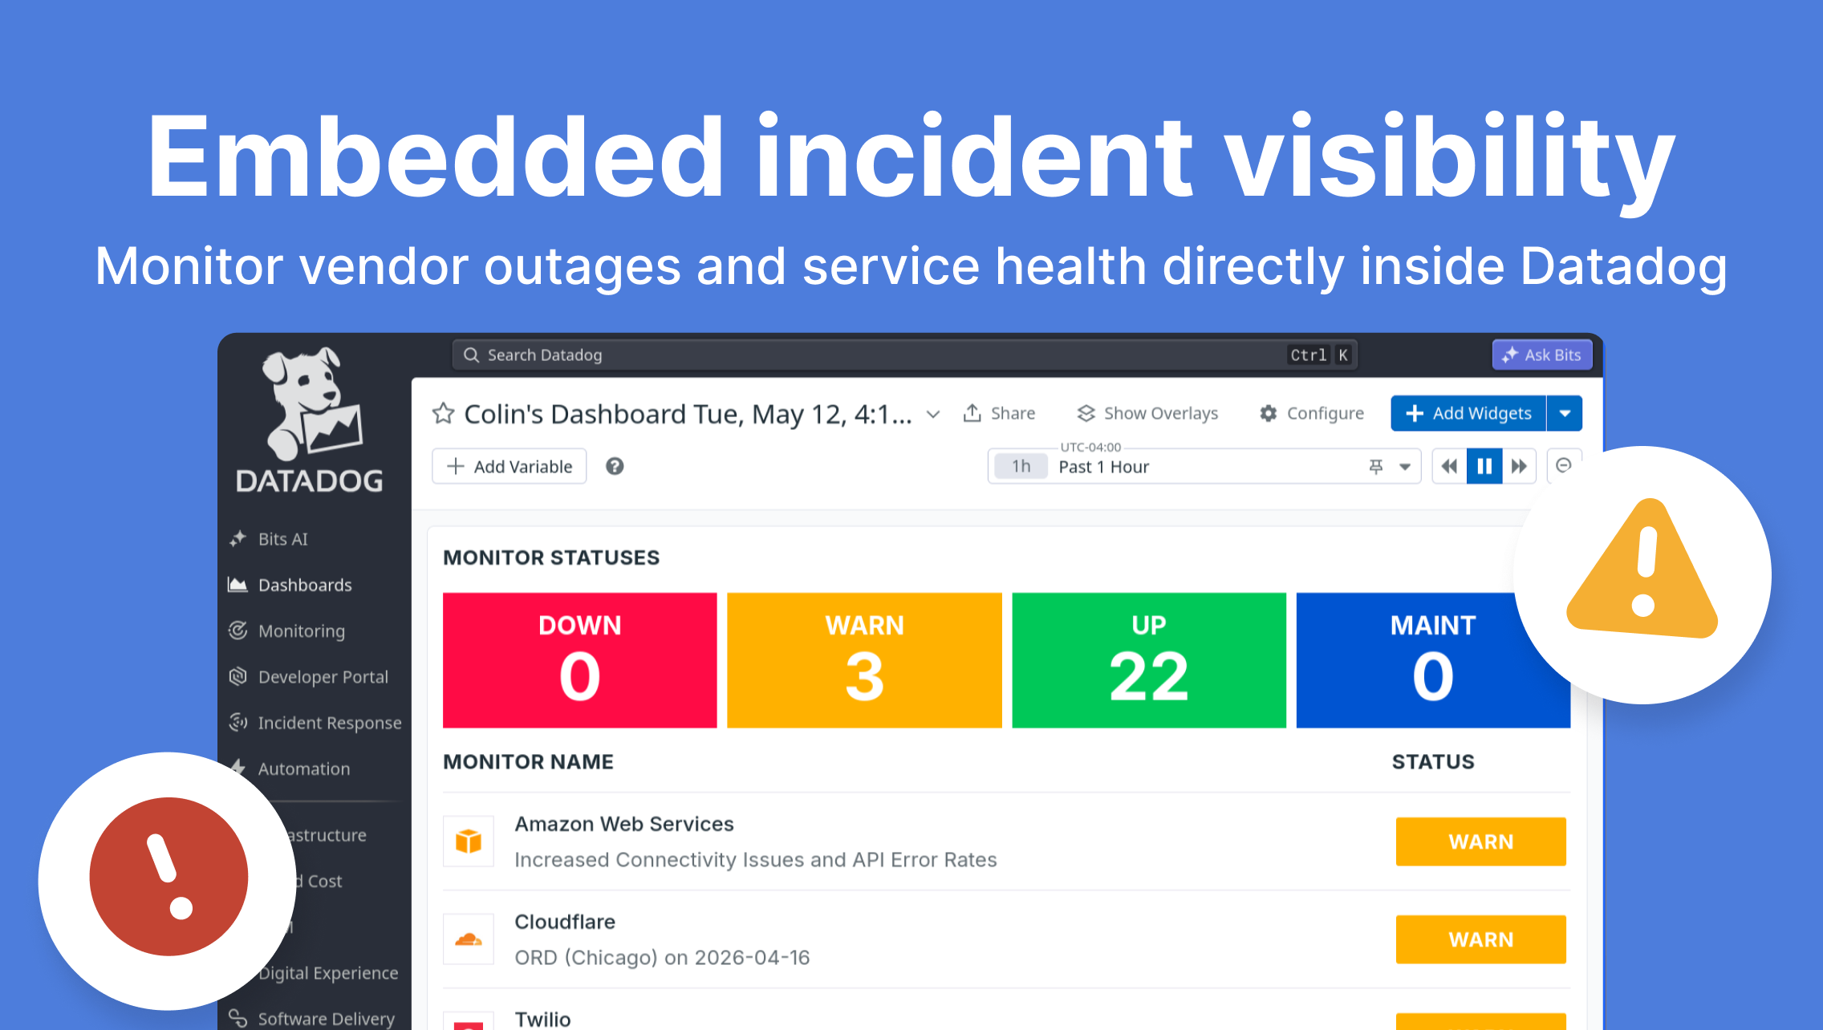Expand time range dropdown caret
Viewport: 1823px width, 1030px height.
click(x=1405, y=467)
